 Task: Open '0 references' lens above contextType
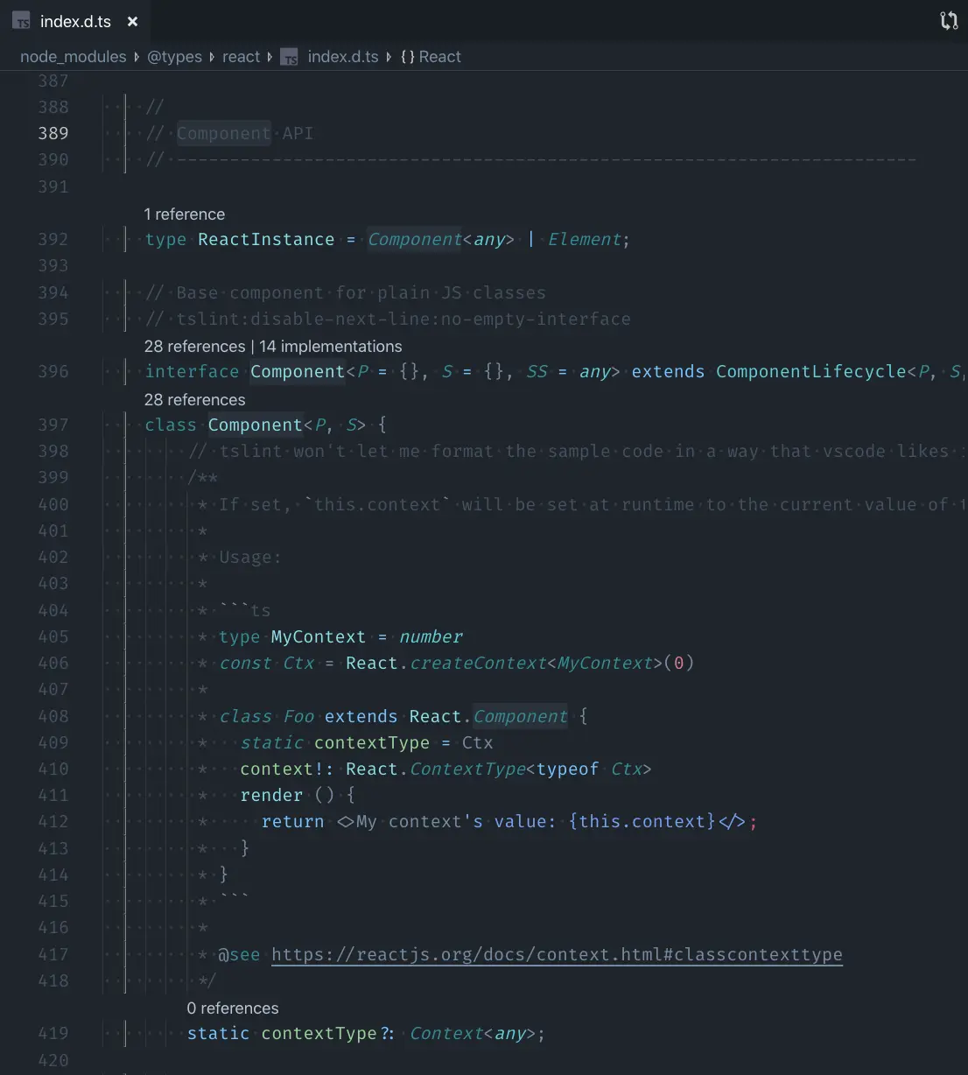[x=233, y=1008]
